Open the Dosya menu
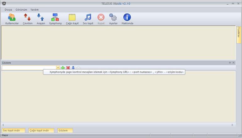Screen dimensions: 242x138 [8, 10]
